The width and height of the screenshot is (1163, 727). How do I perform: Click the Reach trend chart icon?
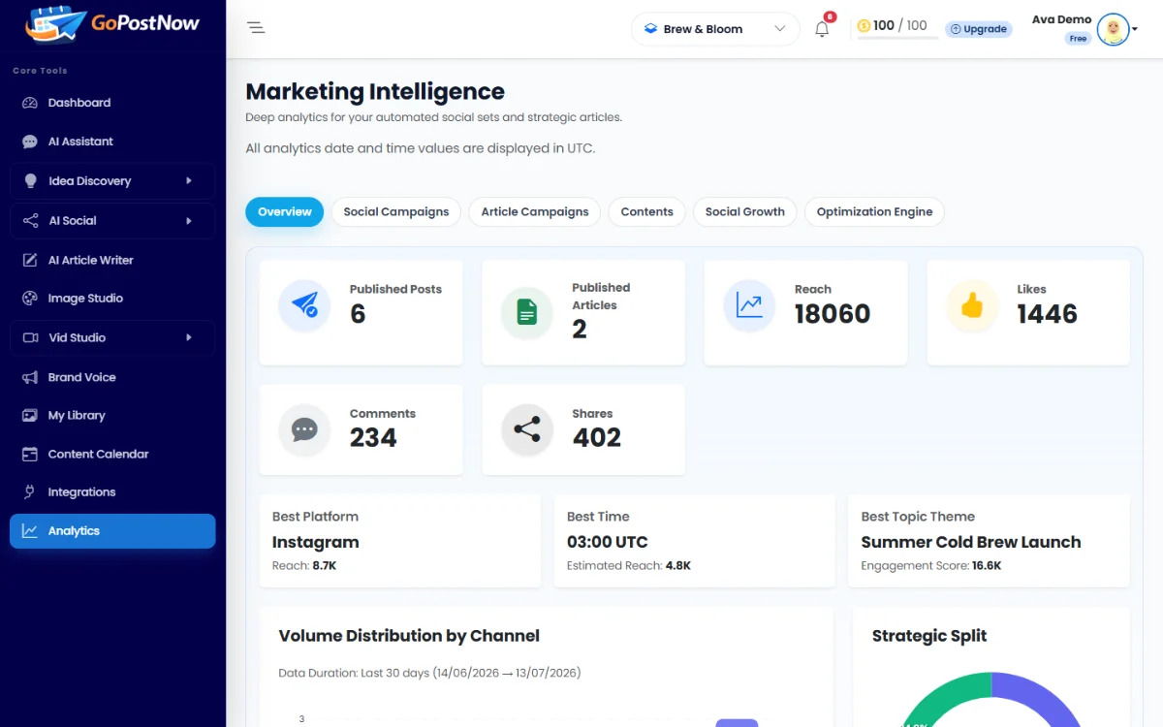749,305
